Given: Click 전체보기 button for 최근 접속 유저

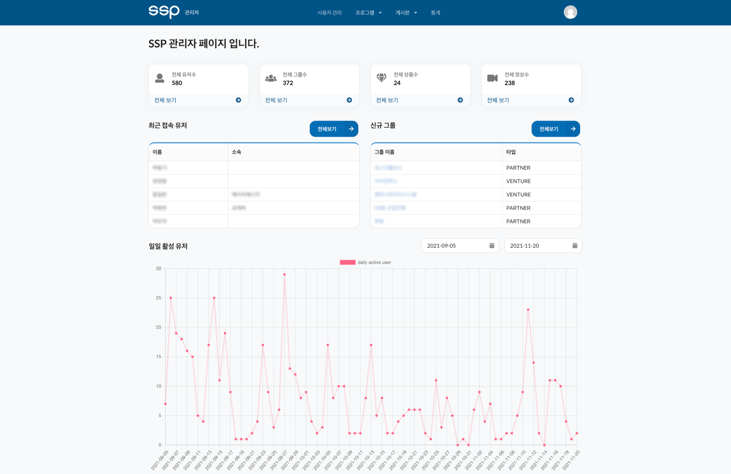Looking at the screenshot, I should [334, 129].
